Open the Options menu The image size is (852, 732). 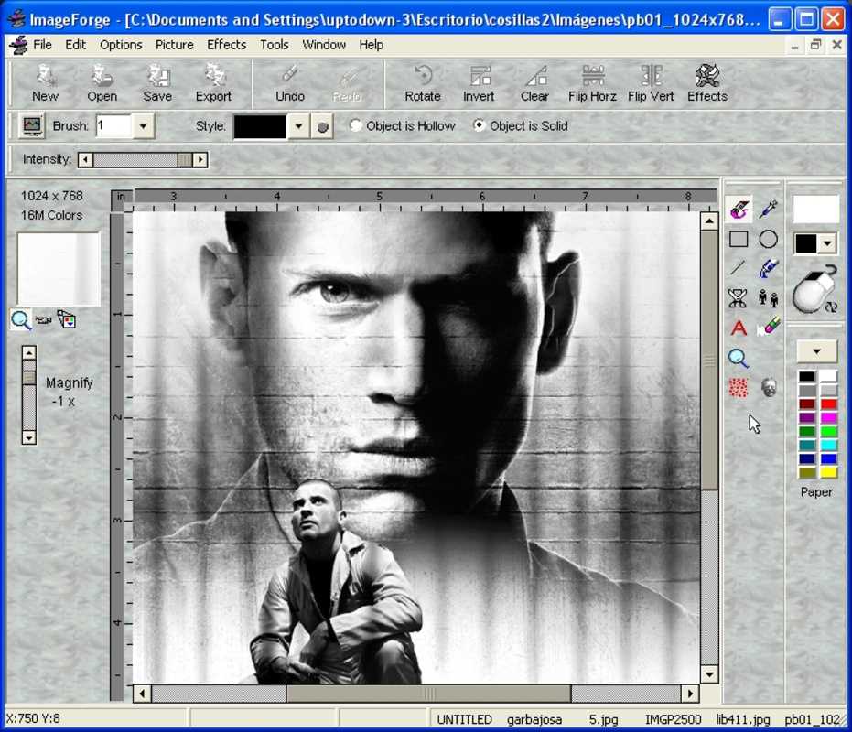[x=121, y=45]
